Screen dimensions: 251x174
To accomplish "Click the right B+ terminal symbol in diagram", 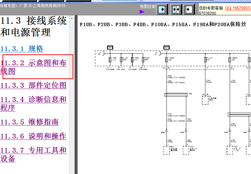I will 167,48.
